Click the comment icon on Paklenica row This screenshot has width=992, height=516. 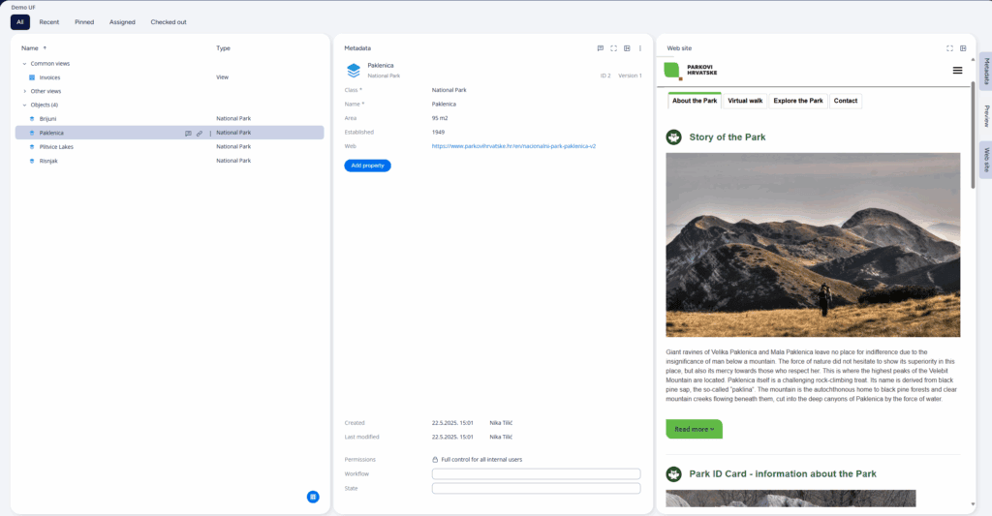(188, 133)
